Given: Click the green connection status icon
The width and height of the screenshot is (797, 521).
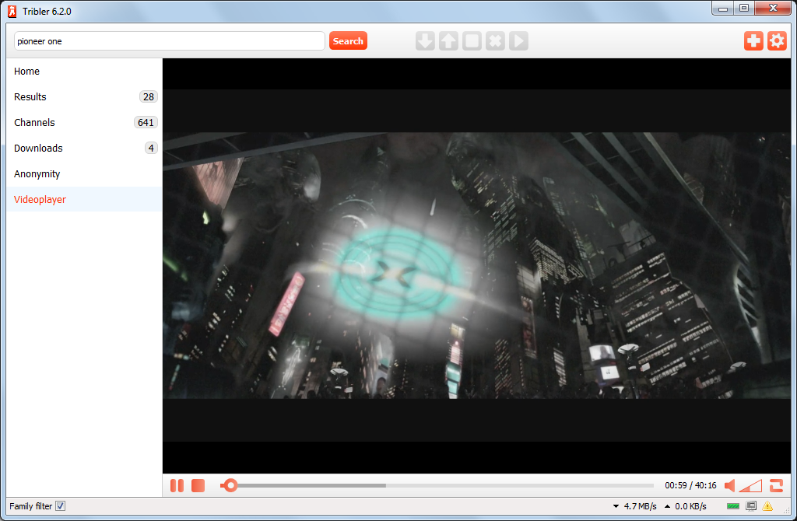Looking at the screenshot, I should coord(733,505).
